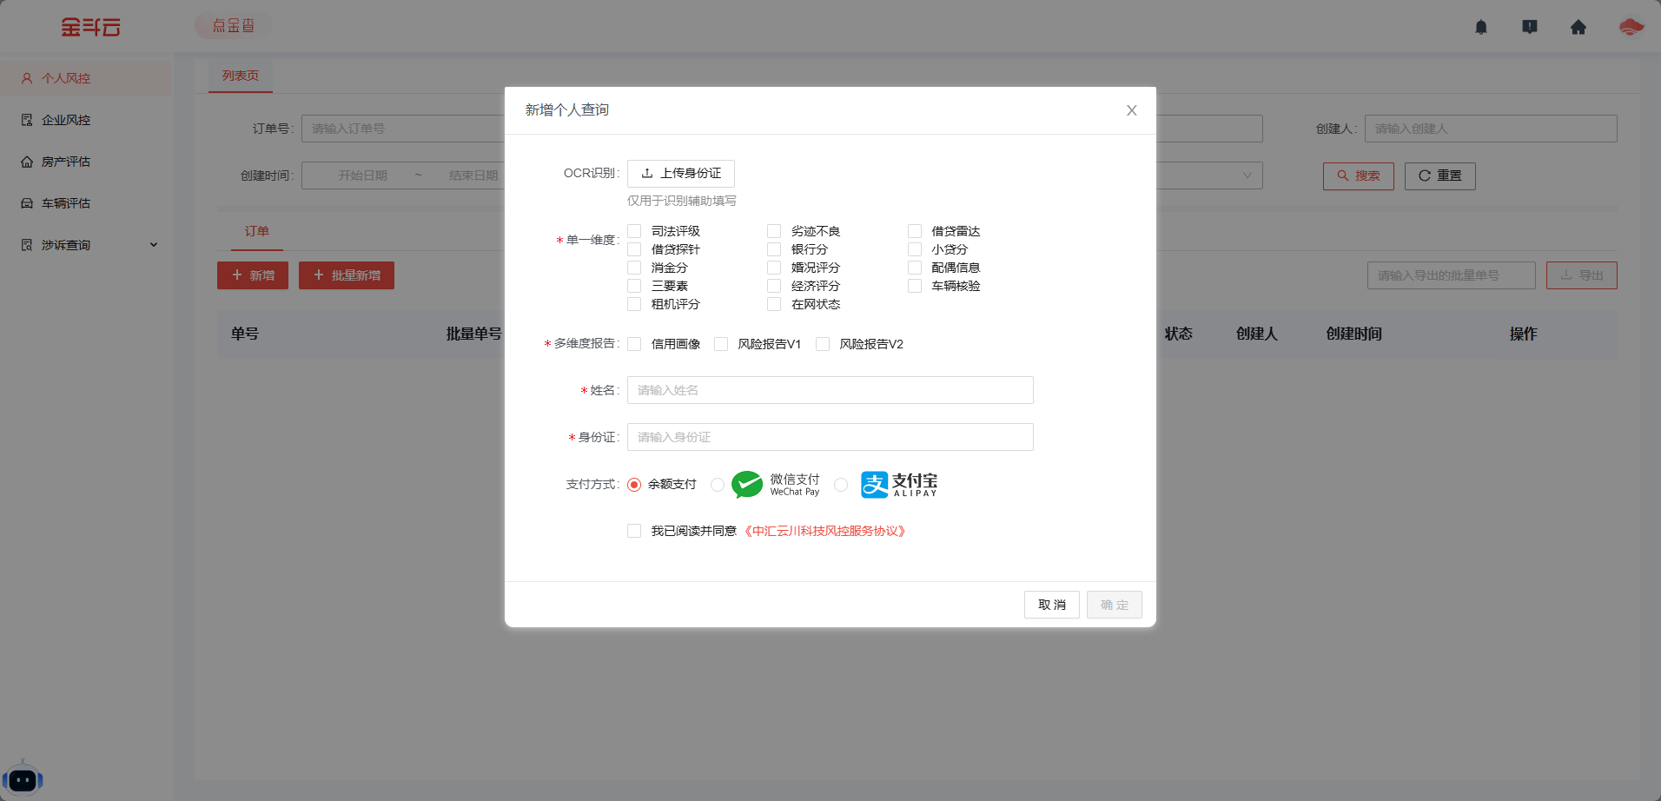Check the 借贷雷达 checkbox
This screenshot has height=801, width=1661.
click(x=915, y=231)
